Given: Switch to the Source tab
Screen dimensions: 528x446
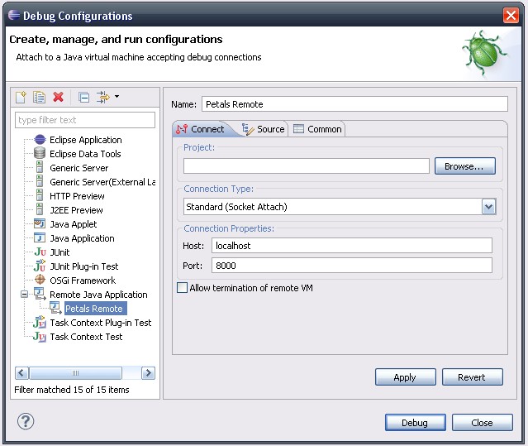Looking at the screenshot, I should [263, 129].
